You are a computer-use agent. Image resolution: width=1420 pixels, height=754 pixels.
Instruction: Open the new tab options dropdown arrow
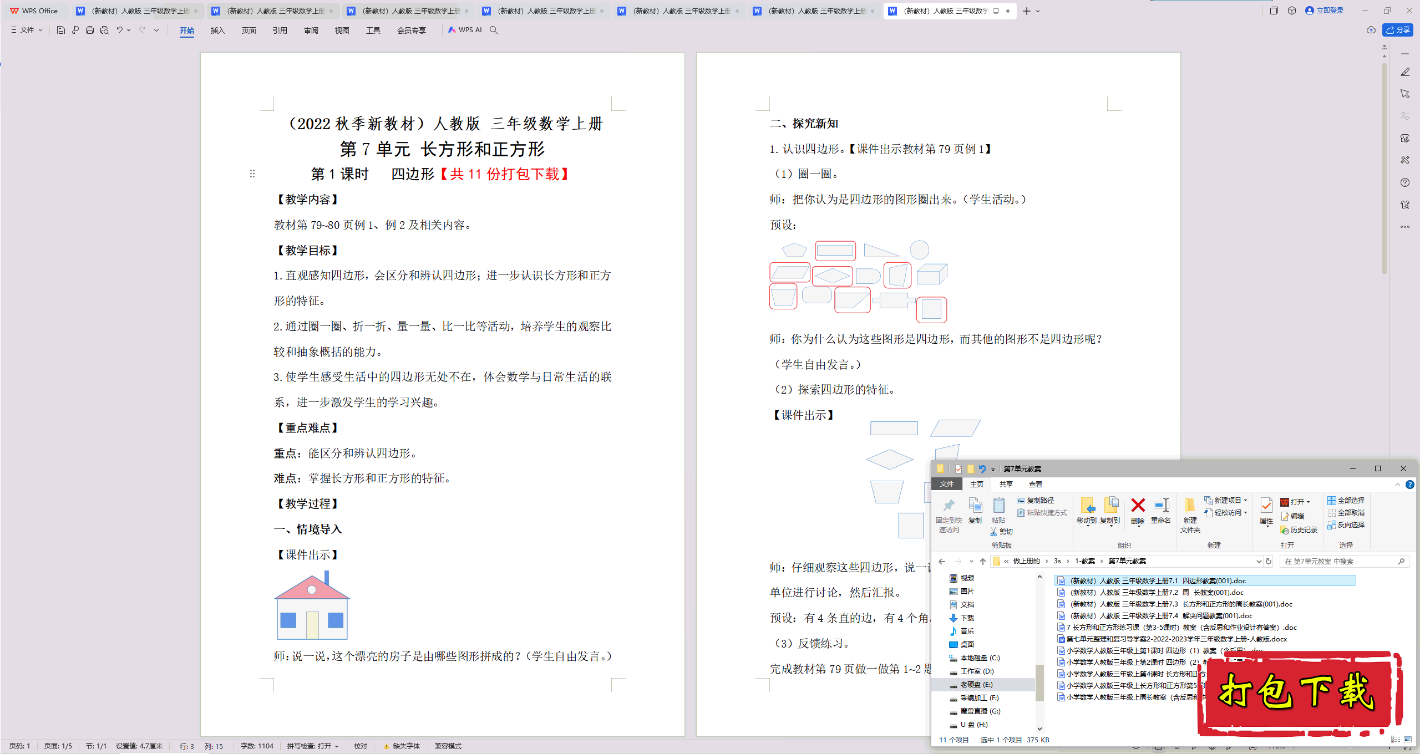(x=1038, y=11)
